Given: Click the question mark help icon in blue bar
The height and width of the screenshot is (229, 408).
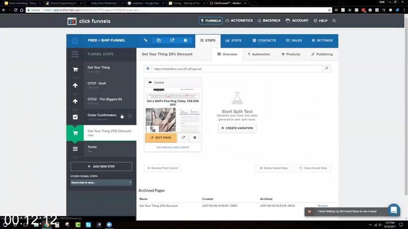Looking at the screenshot, I should [x=185, y=40].
